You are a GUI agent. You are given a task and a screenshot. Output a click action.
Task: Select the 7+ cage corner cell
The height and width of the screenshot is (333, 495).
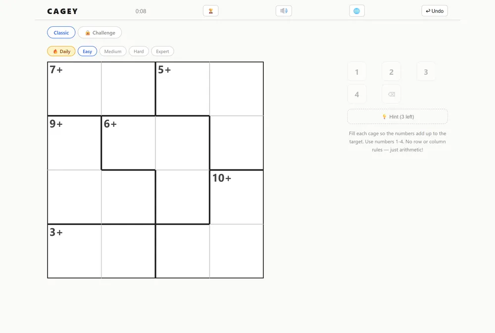click(75, 89)
